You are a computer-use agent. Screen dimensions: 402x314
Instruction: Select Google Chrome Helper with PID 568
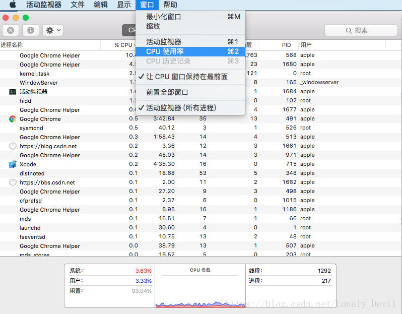(201, 55)
